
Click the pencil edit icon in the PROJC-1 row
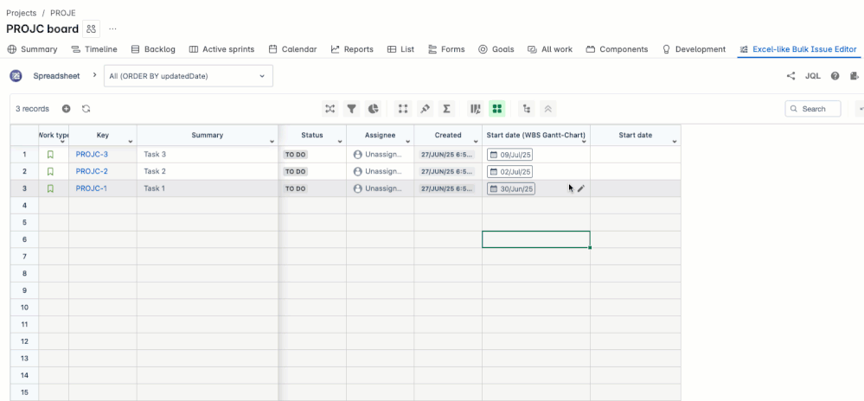tap(581, 188)
